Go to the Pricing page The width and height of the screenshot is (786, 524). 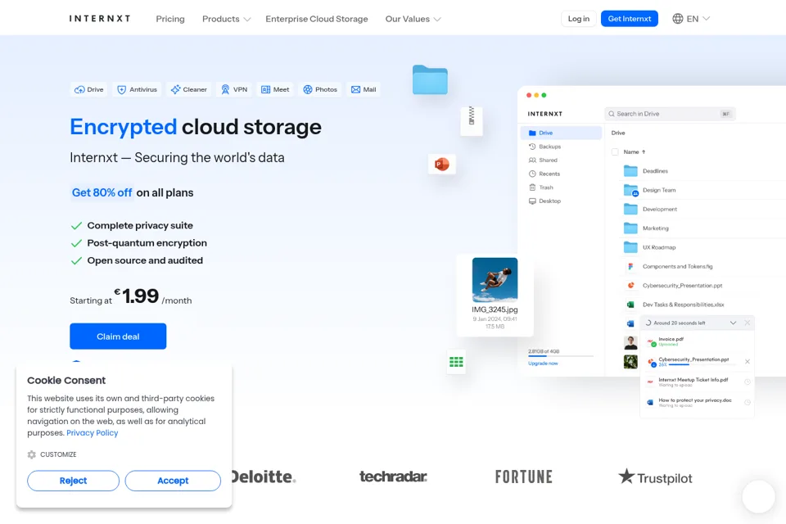tap(170, 19)
